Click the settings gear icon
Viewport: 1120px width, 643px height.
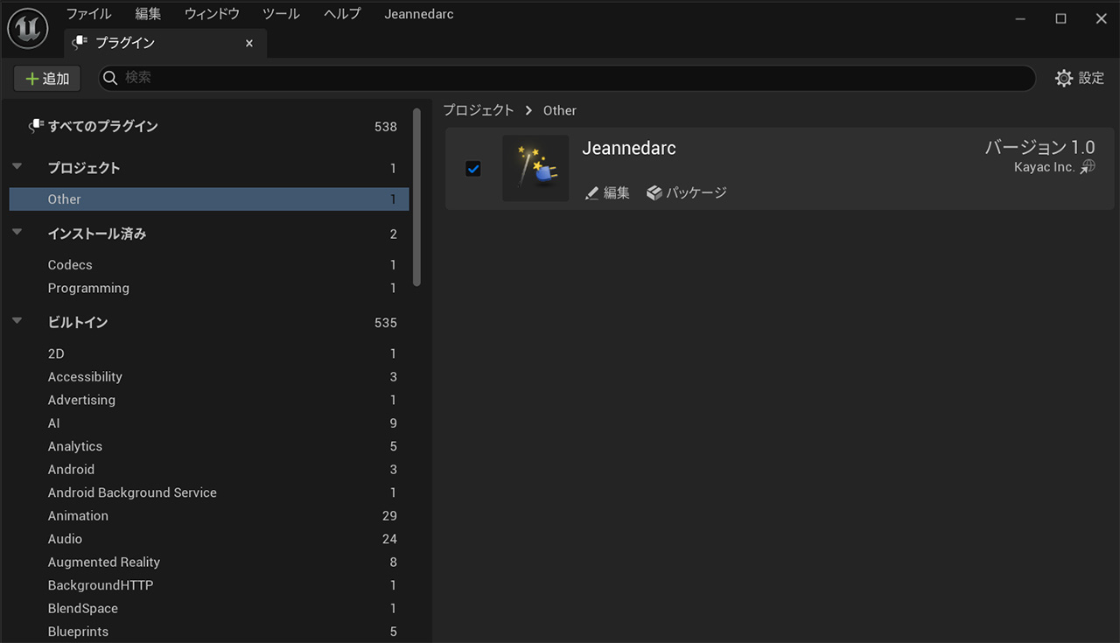(x=1063, y=79)
